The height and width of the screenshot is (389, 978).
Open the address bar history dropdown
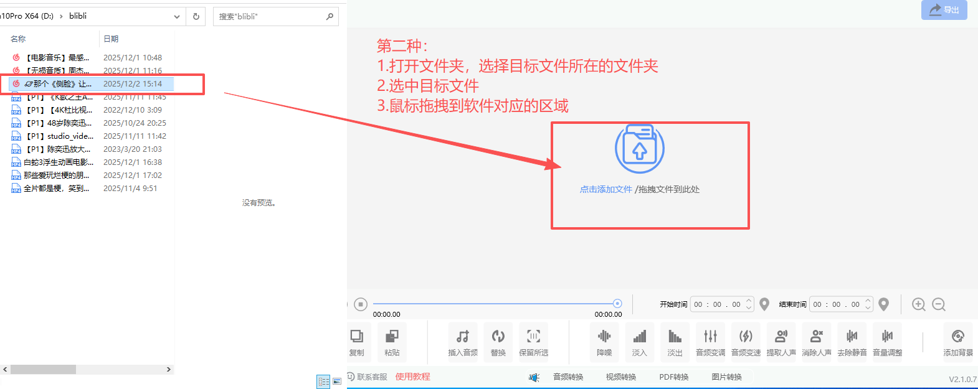[x=177, y=16]
